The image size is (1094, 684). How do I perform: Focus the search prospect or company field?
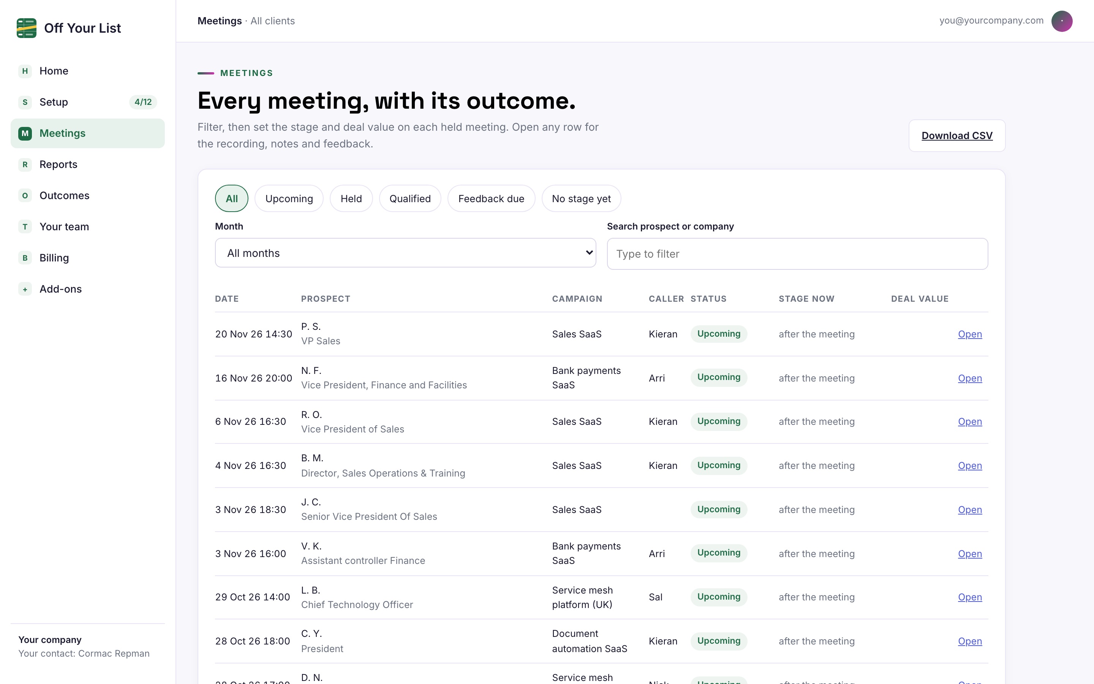click(797, 254)
